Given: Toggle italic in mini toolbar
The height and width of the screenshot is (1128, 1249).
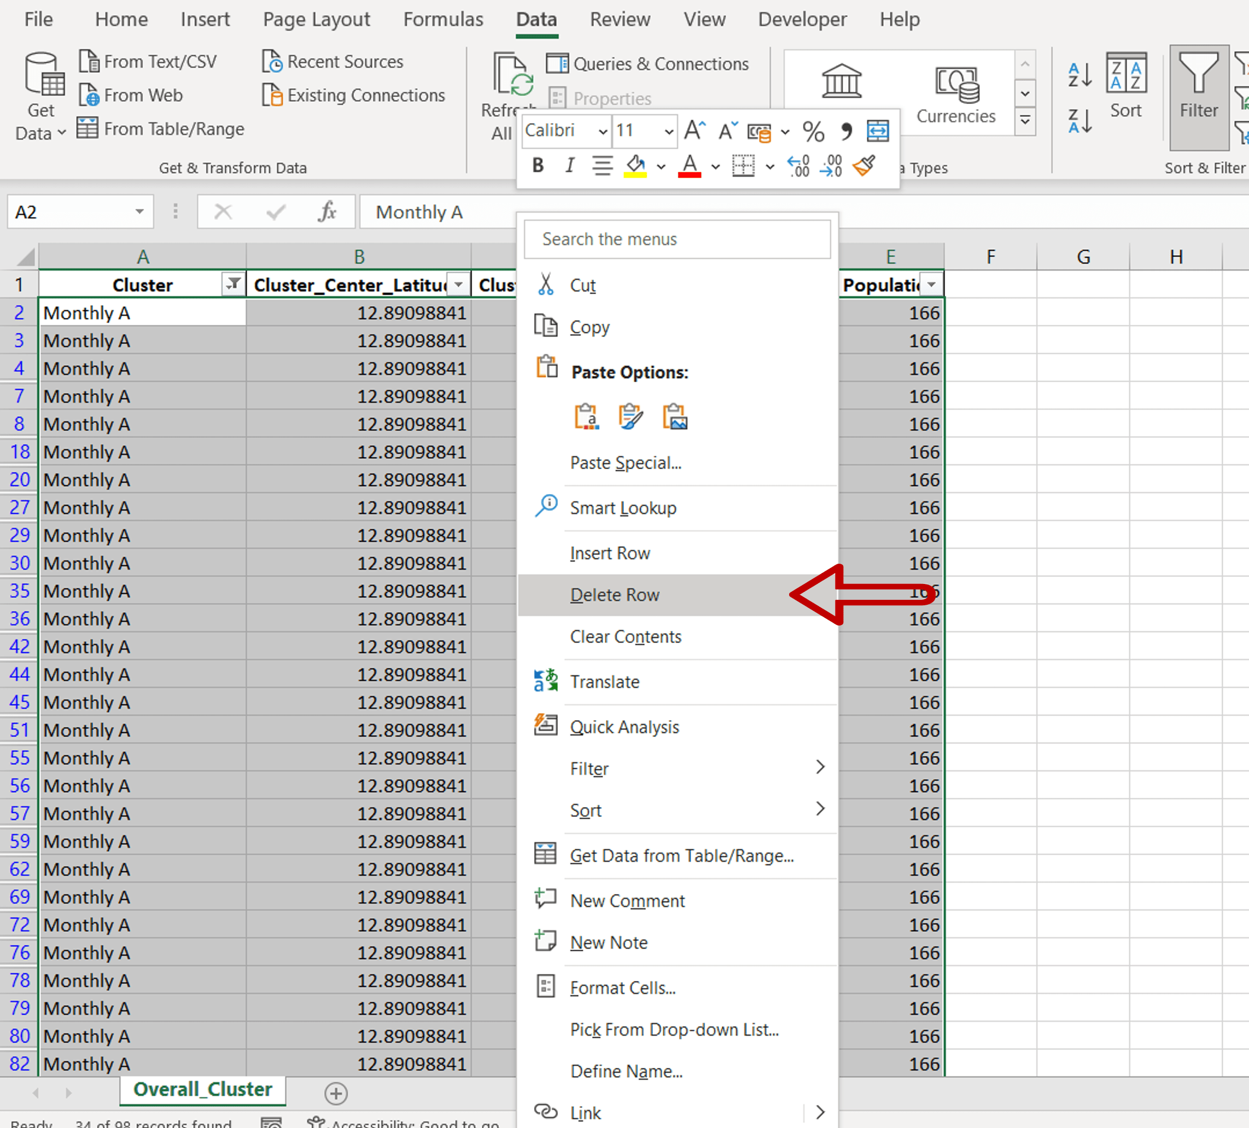Looking at the screenshot, I should 569,165.
